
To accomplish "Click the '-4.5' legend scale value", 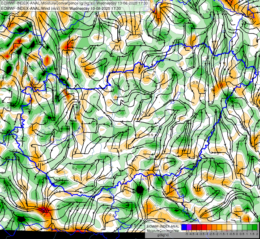I will (x=191, y=234).
